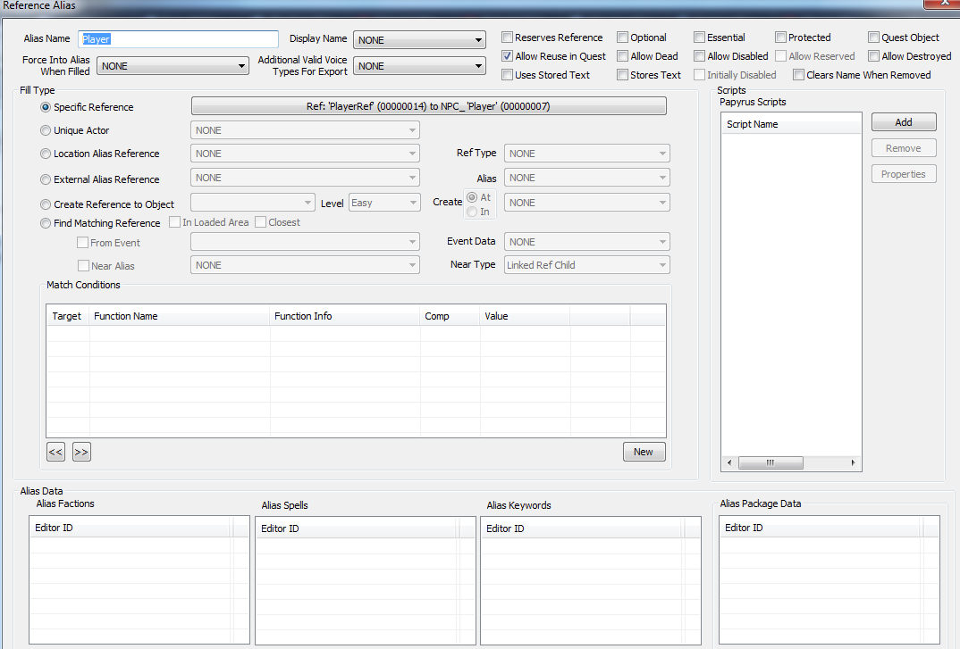Toggle Uses Stored Text checkbox
960x649 pixels.
point(507,75)
